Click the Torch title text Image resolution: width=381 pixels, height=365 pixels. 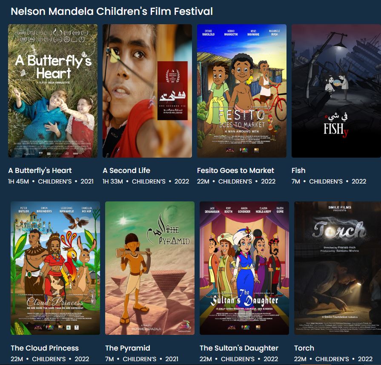pyautogui.click(x=304, y=348)
